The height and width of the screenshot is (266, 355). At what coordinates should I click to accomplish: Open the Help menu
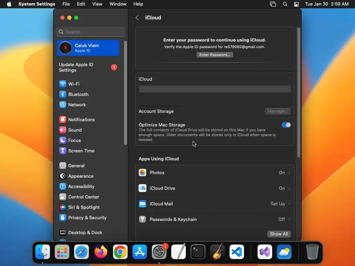138,4
